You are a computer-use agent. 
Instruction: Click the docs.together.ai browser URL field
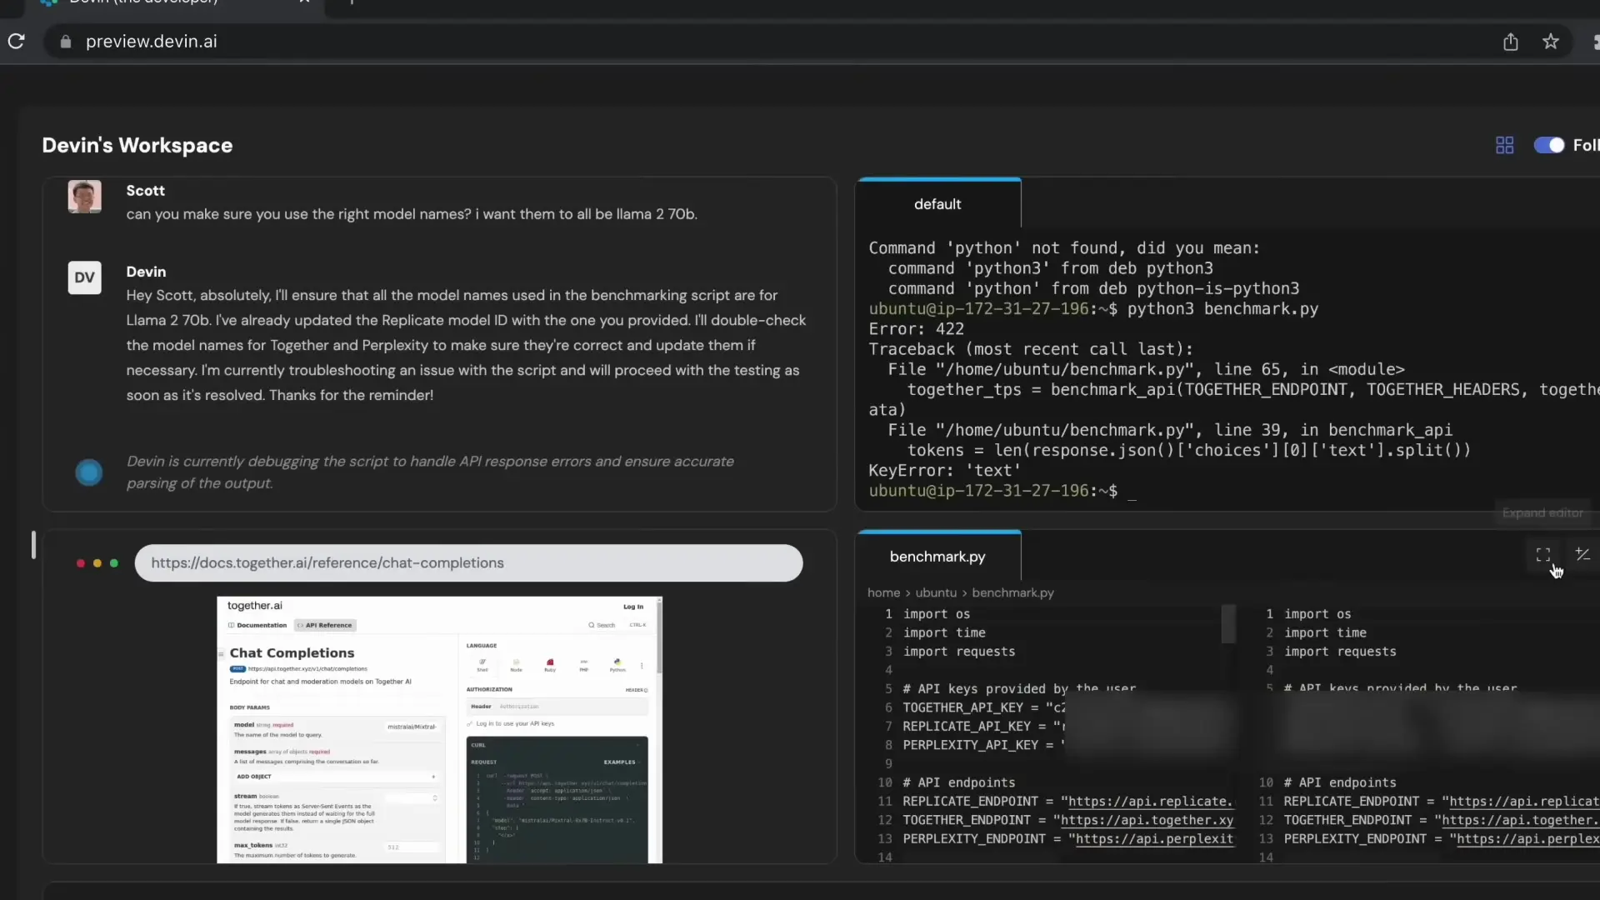[x=468, y=563]
